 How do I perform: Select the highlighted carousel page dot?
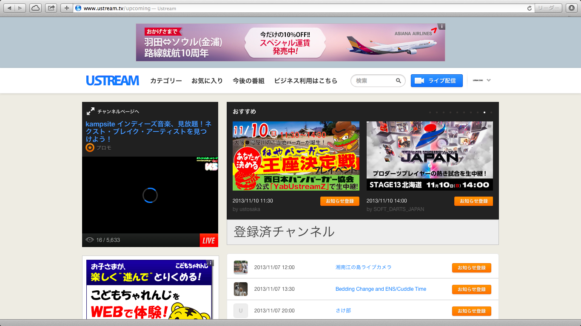484,112
